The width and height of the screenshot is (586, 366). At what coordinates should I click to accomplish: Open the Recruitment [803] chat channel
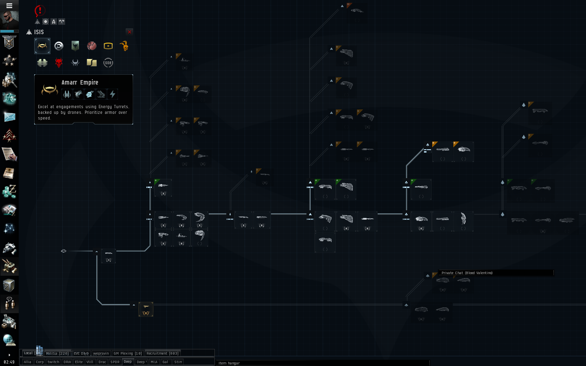162,353
